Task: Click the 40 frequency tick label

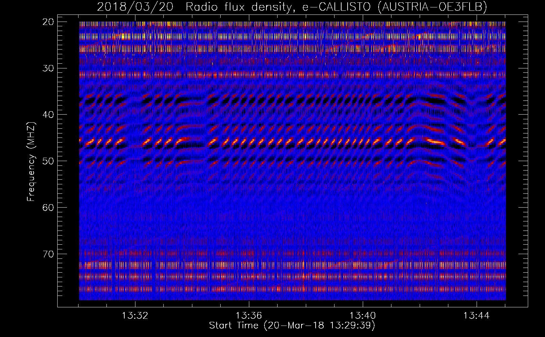Action: coord(49,115)
